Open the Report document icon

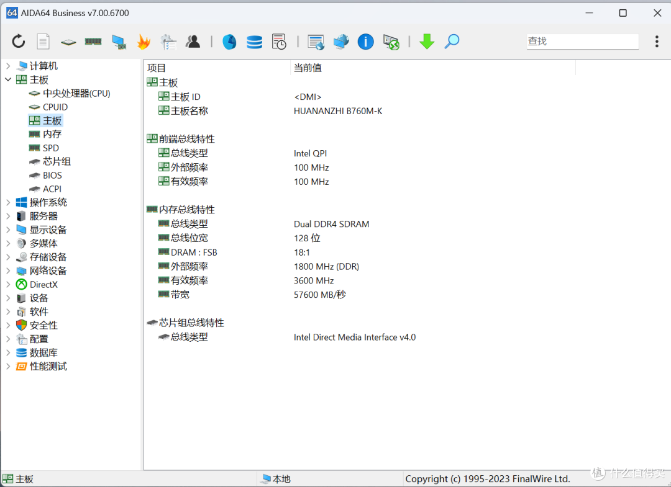[x=43, y=42]
